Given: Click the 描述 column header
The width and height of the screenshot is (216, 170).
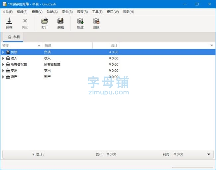Looking at the screenshot, I should 68,45.
